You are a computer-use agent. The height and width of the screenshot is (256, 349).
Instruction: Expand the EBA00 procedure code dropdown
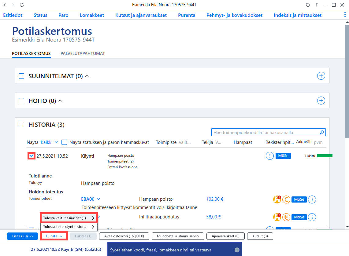point(91,199)
